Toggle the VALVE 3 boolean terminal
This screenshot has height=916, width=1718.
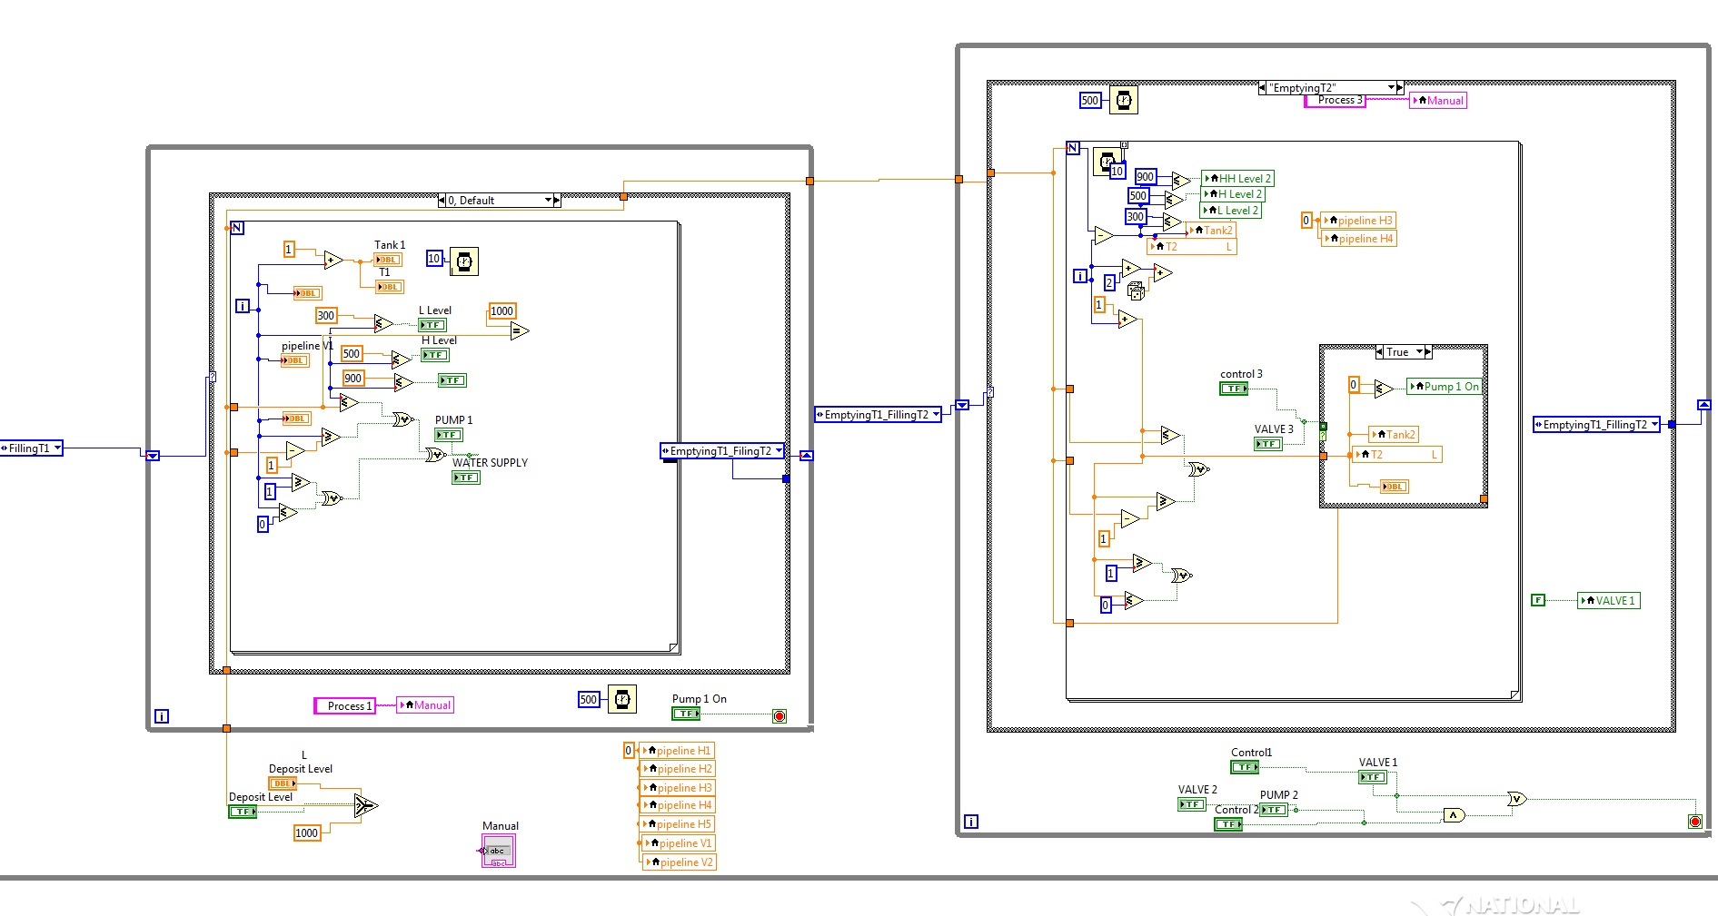[1268, 444]
